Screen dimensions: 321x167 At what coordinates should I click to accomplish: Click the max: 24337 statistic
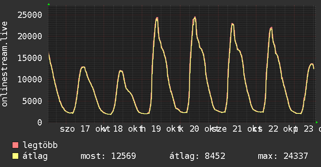point(283,156)
